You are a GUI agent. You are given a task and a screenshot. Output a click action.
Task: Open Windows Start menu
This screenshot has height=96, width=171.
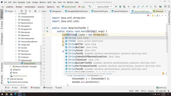click(x=2, y=94)
